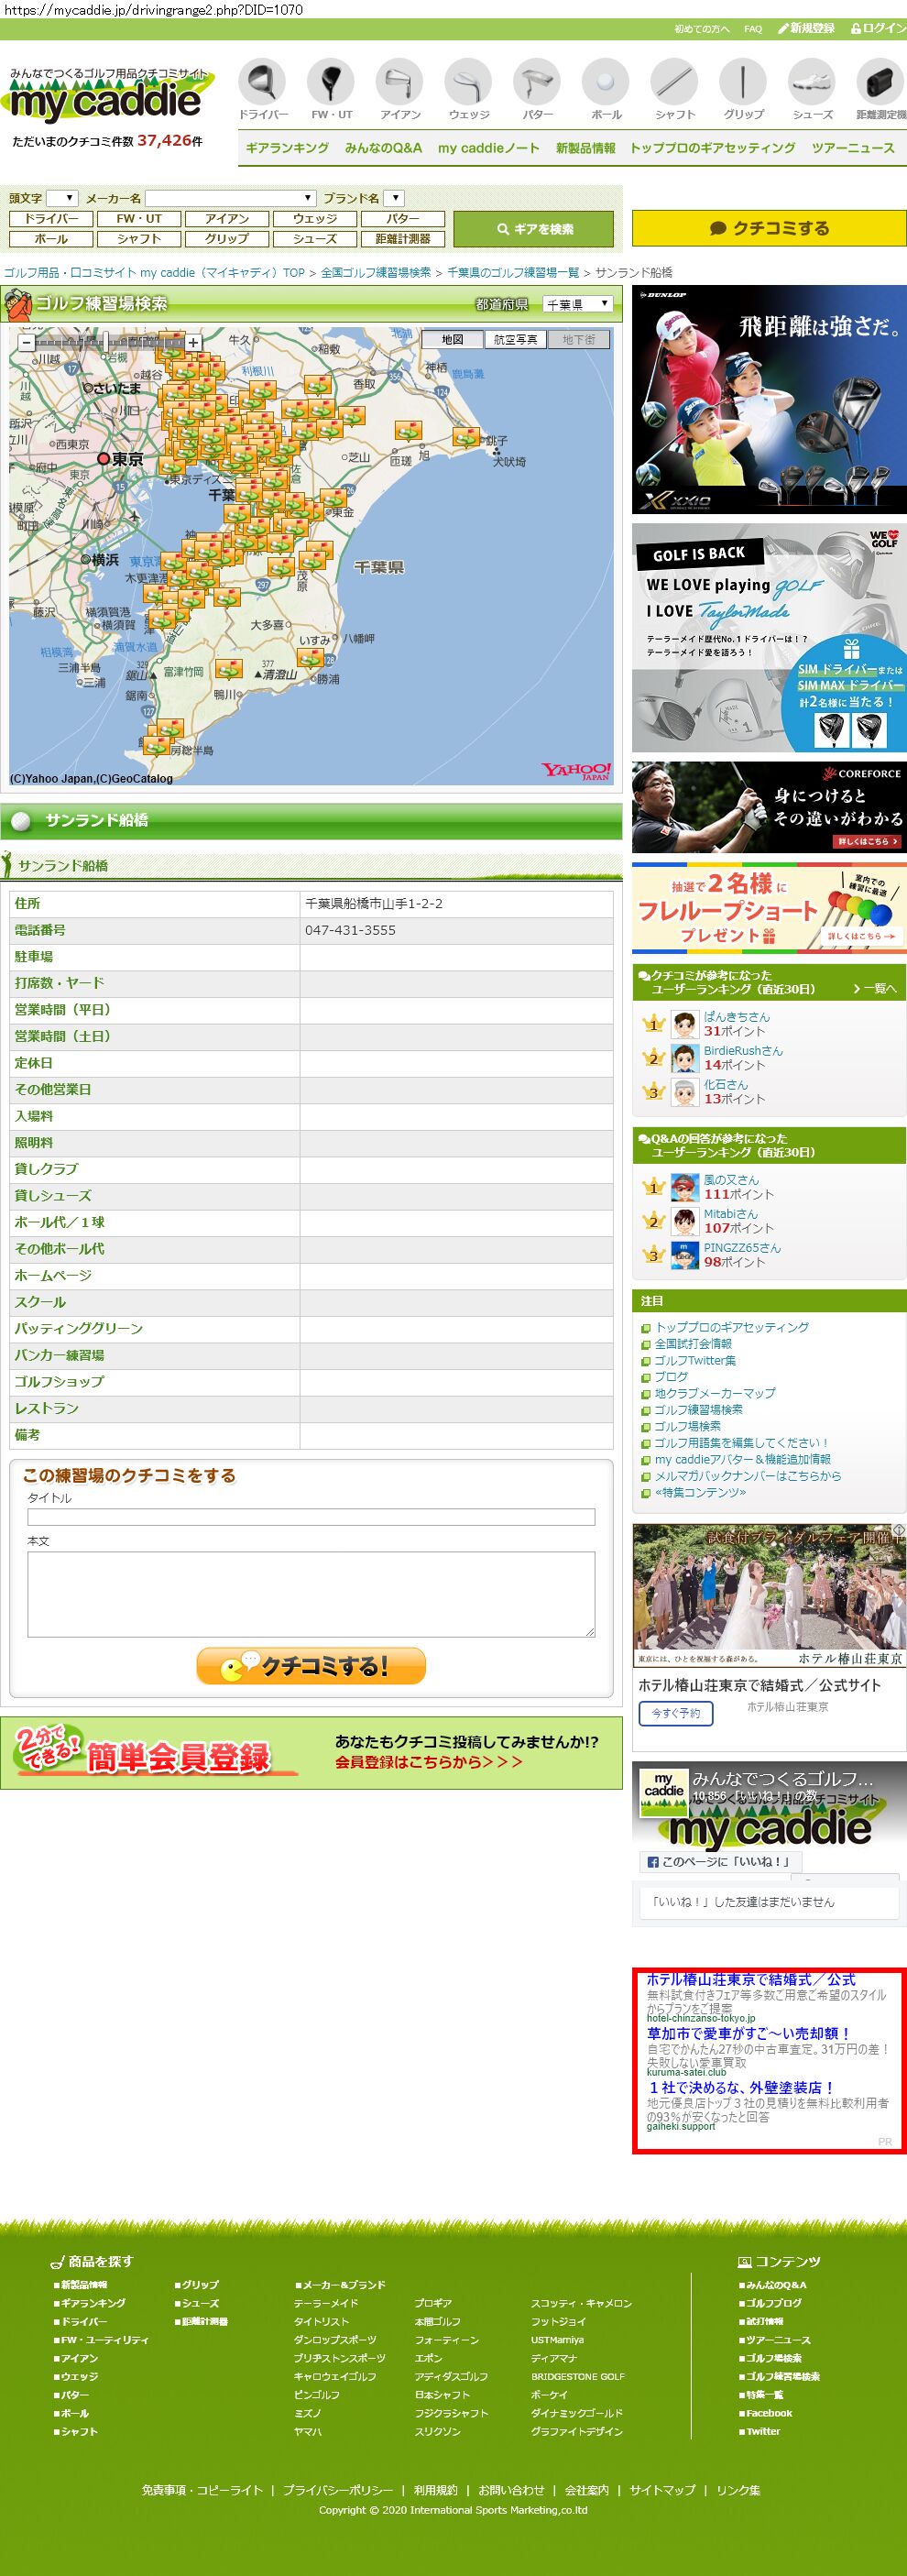Open the shoes category icon
907x2576 pixels.
(811, 82)
